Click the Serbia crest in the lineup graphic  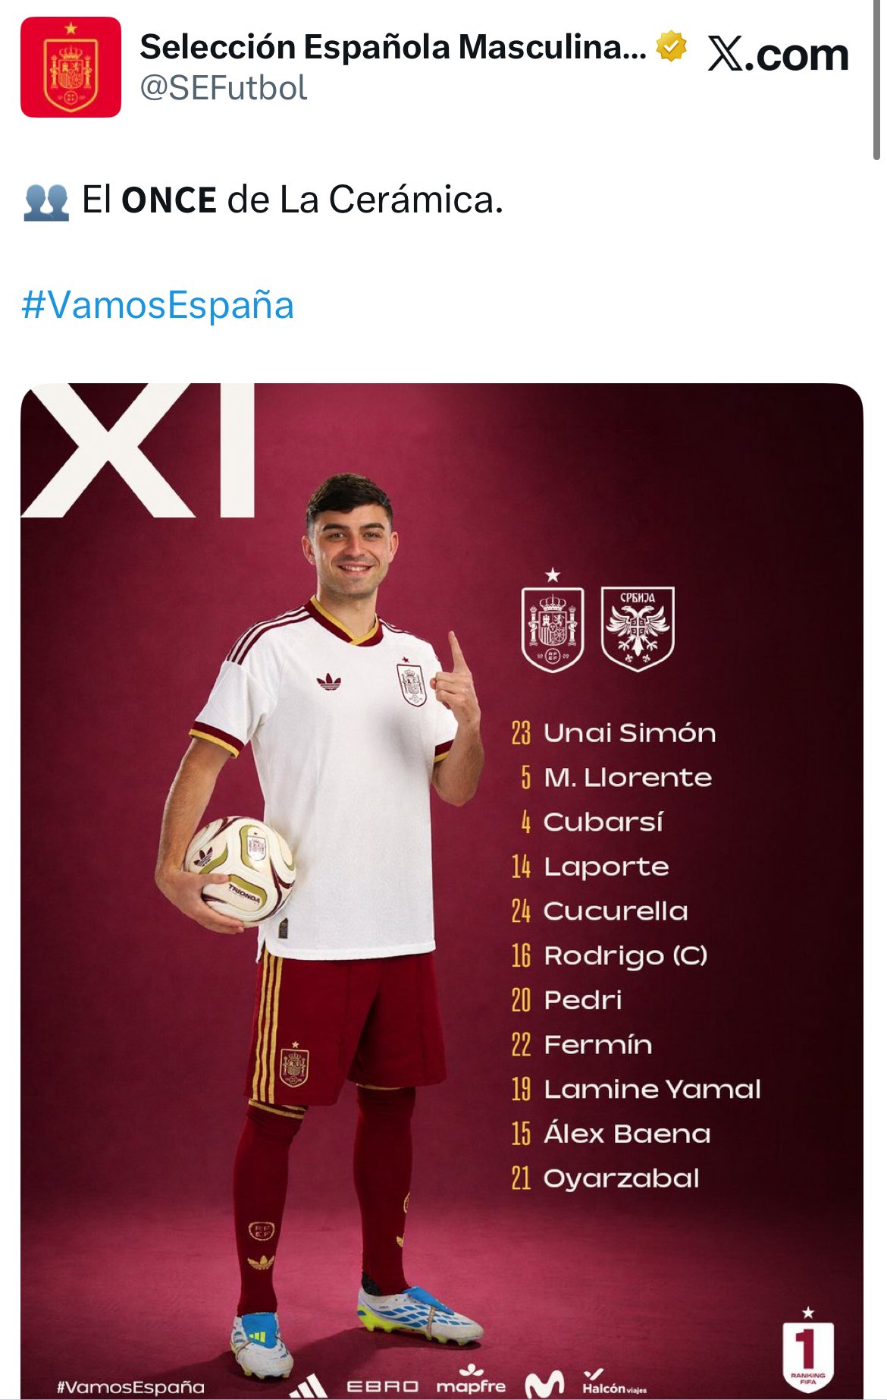pyautogui.click(x=638, y=628)
